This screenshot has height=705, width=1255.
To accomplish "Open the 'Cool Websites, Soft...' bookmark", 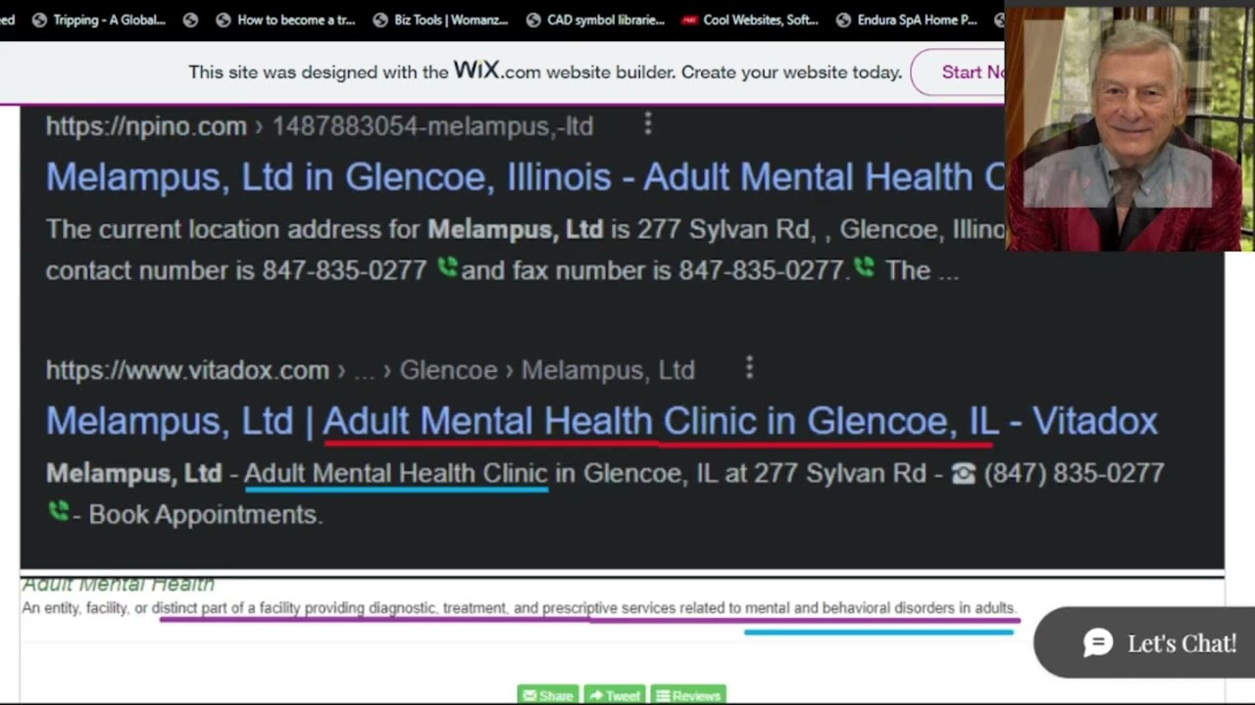I will [x=750, y=20].
